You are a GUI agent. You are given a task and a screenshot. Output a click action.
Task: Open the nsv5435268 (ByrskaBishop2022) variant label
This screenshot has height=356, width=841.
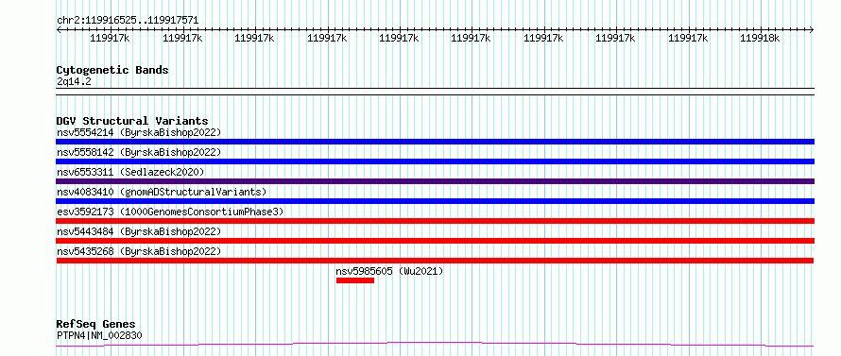click(139, 251)
